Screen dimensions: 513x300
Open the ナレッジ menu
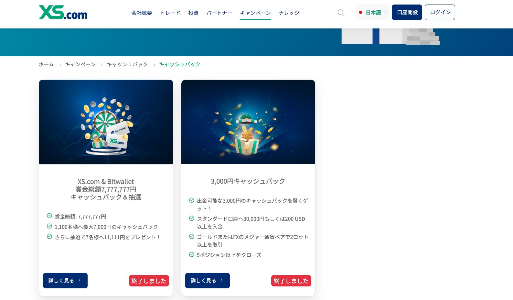coord(289,13)
